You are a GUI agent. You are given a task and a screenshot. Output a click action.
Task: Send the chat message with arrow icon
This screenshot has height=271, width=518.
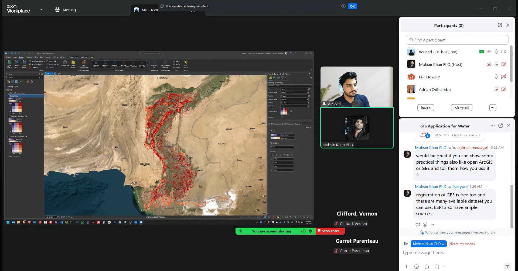507,266
